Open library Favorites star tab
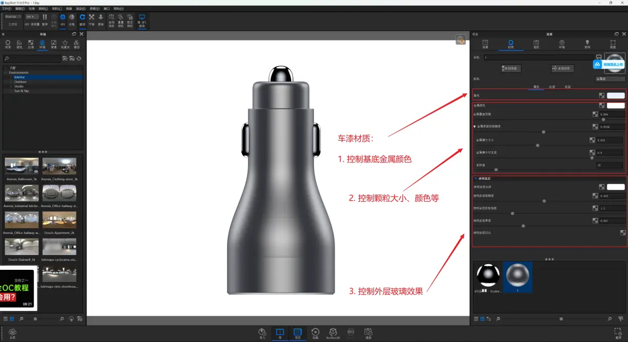628x342 pixels. click(65, 44)
